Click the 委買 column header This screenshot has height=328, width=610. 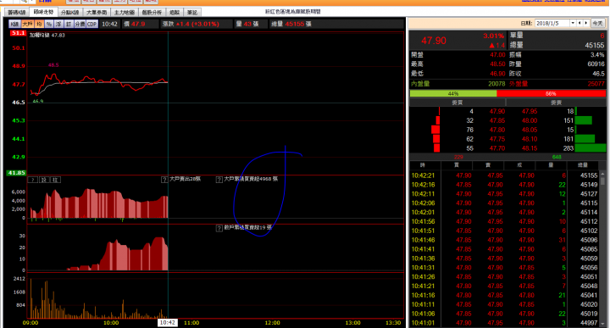click(x=457, y=103)
